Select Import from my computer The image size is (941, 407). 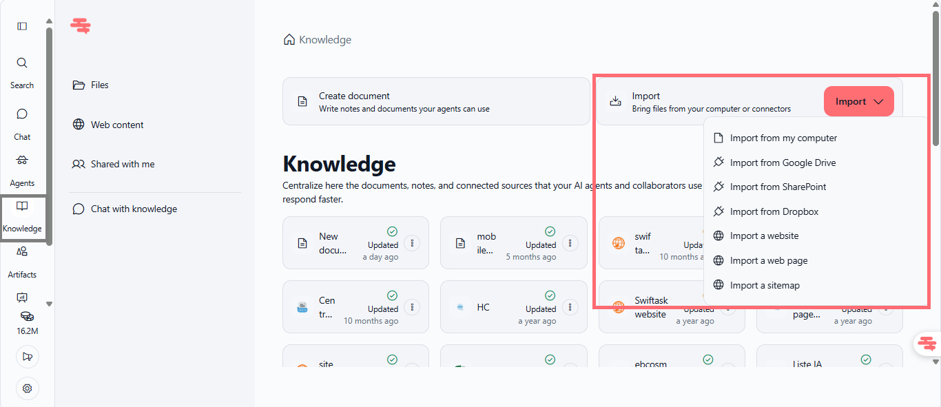(783, 138)
